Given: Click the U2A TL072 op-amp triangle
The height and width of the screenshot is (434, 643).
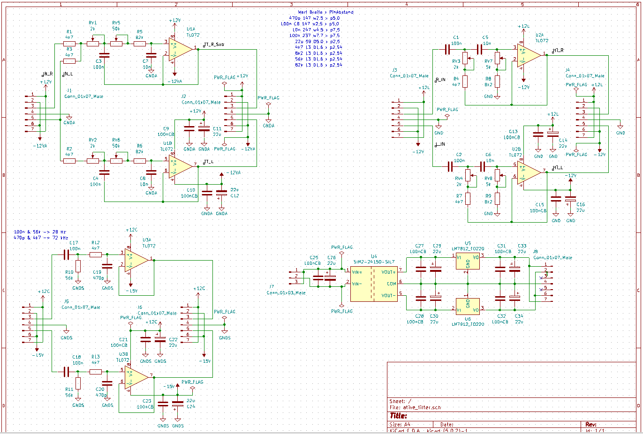Looking at the screenshot, I should coord(529,55).
